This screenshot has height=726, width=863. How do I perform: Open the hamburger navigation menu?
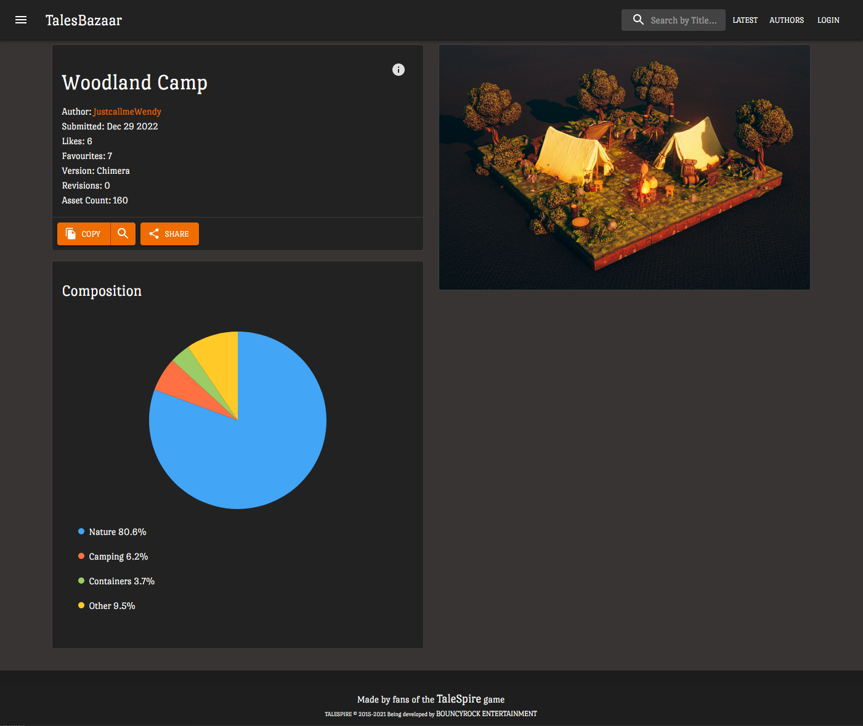tap(21, 20)
